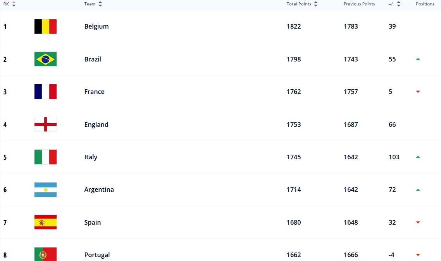The height and width of the screenshot is (261, 441).
Task: Click the England flag icon
Action: click(45, 125)
